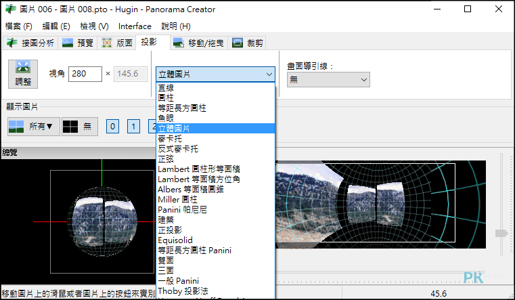Choose 一般 Panini projection option
Viewport: 515px width, 300px height.
(x=215, y=281)
